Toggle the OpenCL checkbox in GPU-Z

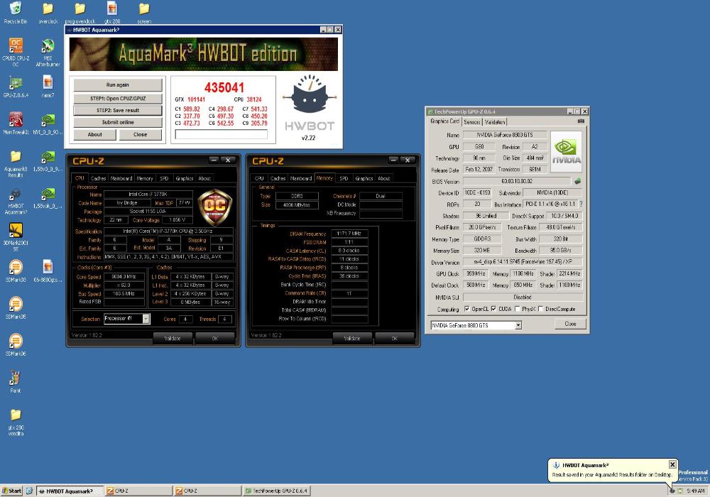[467, 309]
